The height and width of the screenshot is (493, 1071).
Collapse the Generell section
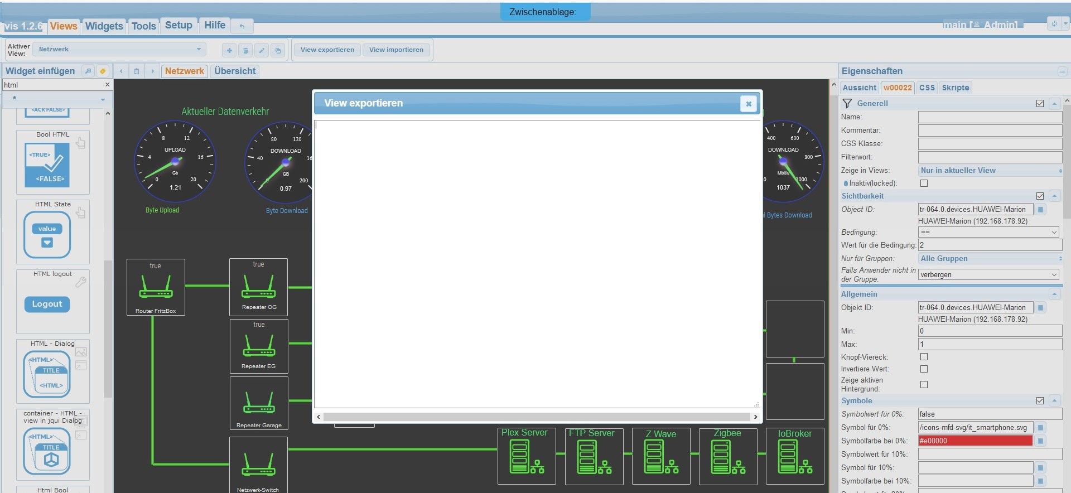(x=1054, y=104)
